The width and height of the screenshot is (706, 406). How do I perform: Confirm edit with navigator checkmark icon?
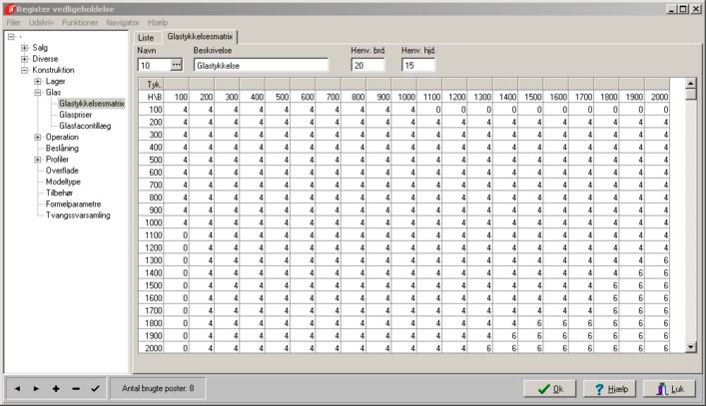(95, 388)
